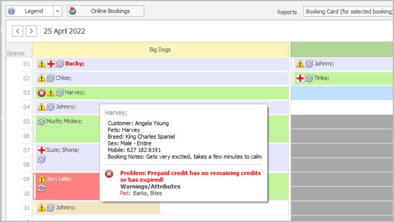Click Harvey's recurring booking icon

click(60, 92)
